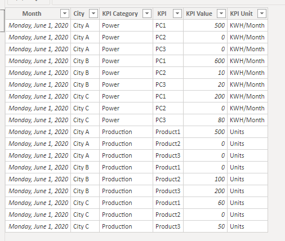Click PC3 cell in City A row

(168, 49)
